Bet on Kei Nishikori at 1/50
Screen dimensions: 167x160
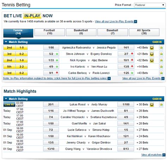[51, 136]
